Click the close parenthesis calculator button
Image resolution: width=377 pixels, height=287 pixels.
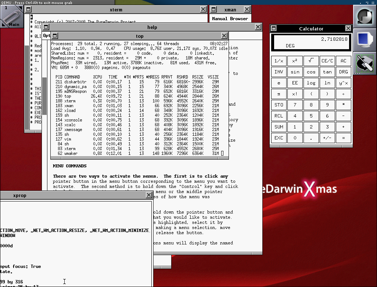(327, 94)
